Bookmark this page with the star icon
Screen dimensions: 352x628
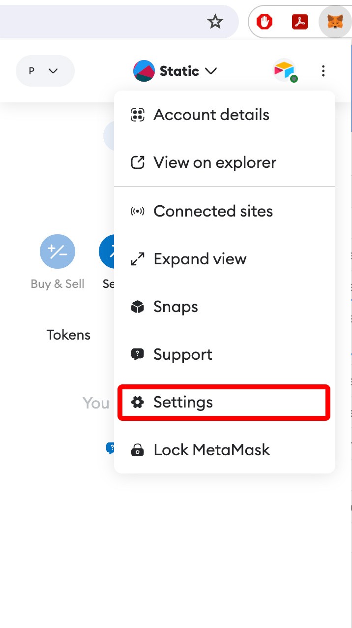pyautogui.click(x=215, y=22)
